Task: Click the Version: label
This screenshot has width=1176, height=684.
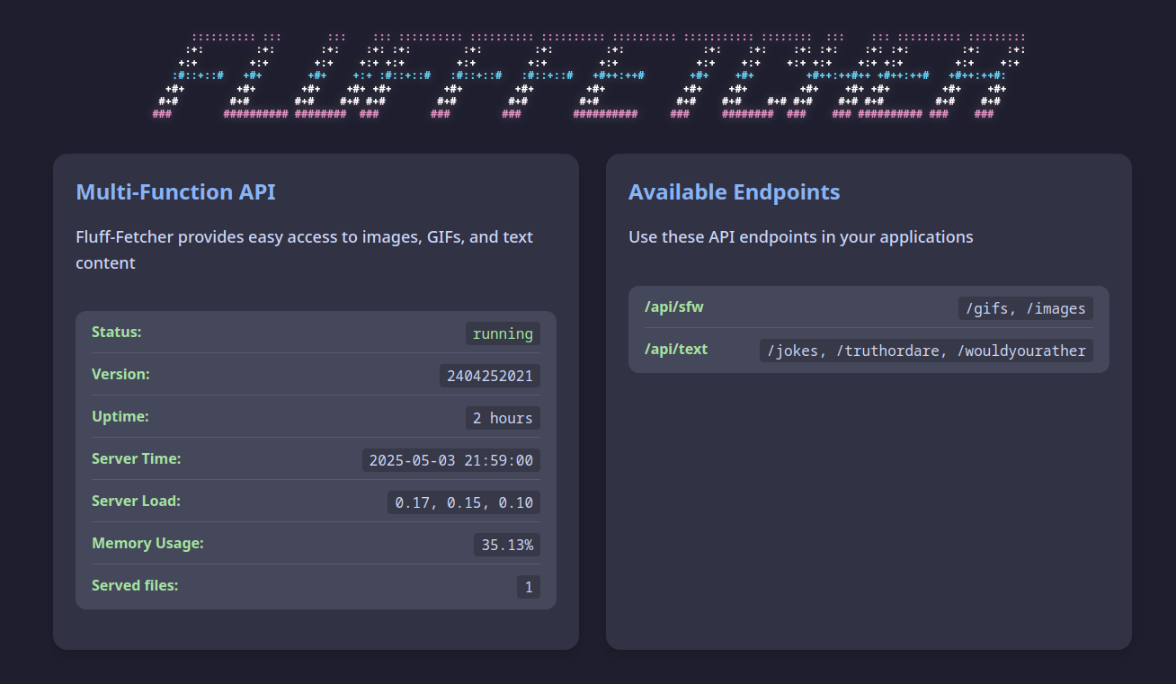Action: 120,375
